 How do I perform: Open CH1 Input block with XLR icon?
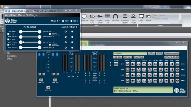pyautogui.click(x=127, y=64)
